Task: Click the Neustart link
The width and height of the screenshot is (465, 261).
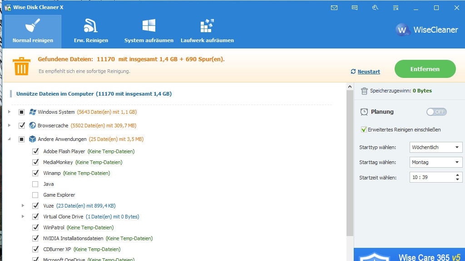Action: pyautogui.click(x=369, y=72)
